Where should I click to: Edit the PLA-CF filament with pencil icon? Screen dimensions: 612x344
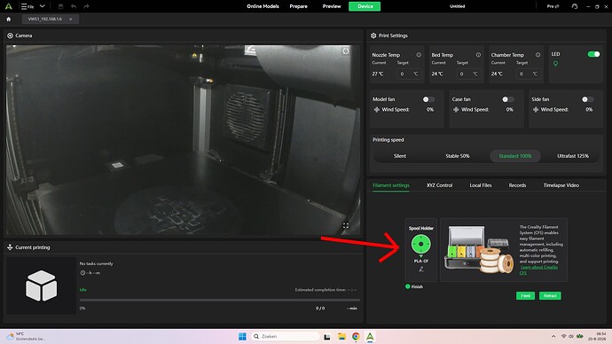(421, 270)
